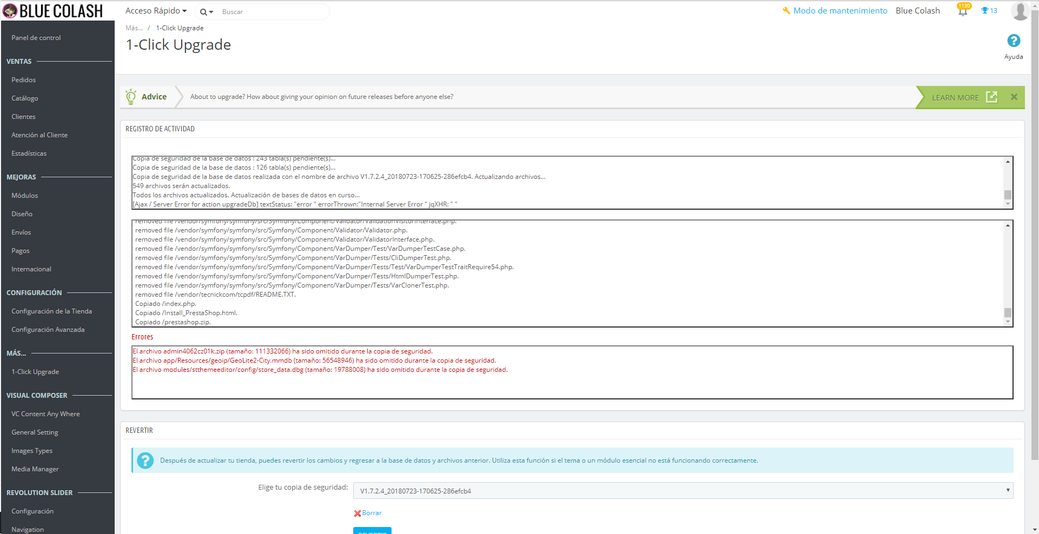The width and height of the screenshot is (1039, 534).
Task: Open the notifications bell icon
Action: pos(963,10)
